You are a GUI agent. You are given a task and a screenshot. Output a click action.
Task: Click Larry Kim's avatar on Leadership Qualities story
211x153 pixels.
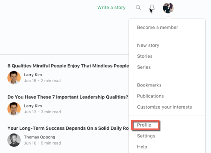tap(14, 109)
